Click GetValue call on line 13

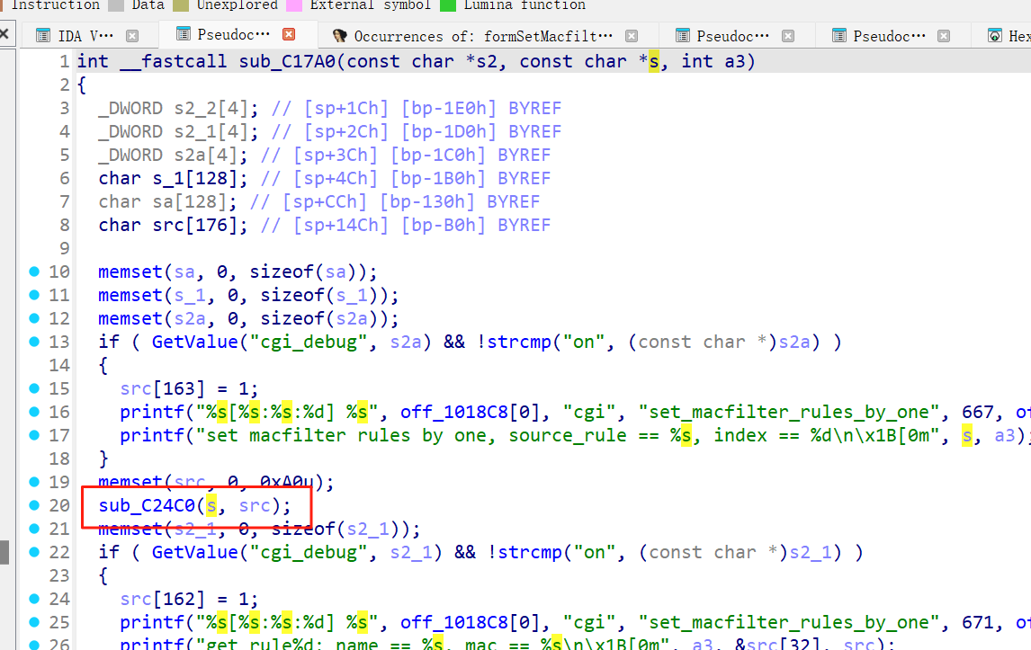(x=194, y=342)
